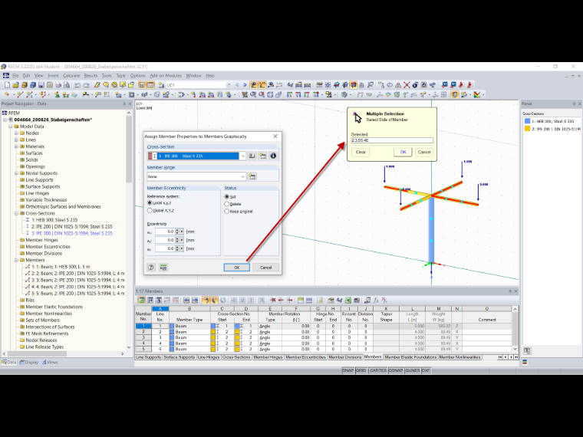
Task: Toggle OSNAP in status bar
Action: (x=396, y=370)
